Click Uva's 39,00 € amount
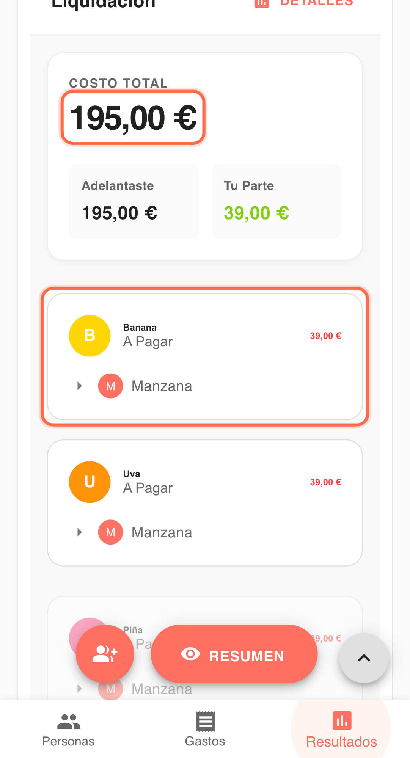This screenshot has width=410, height=758. coord(325,482)
